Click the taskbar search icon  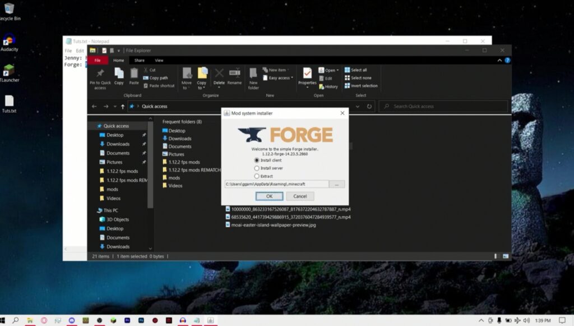15,320
